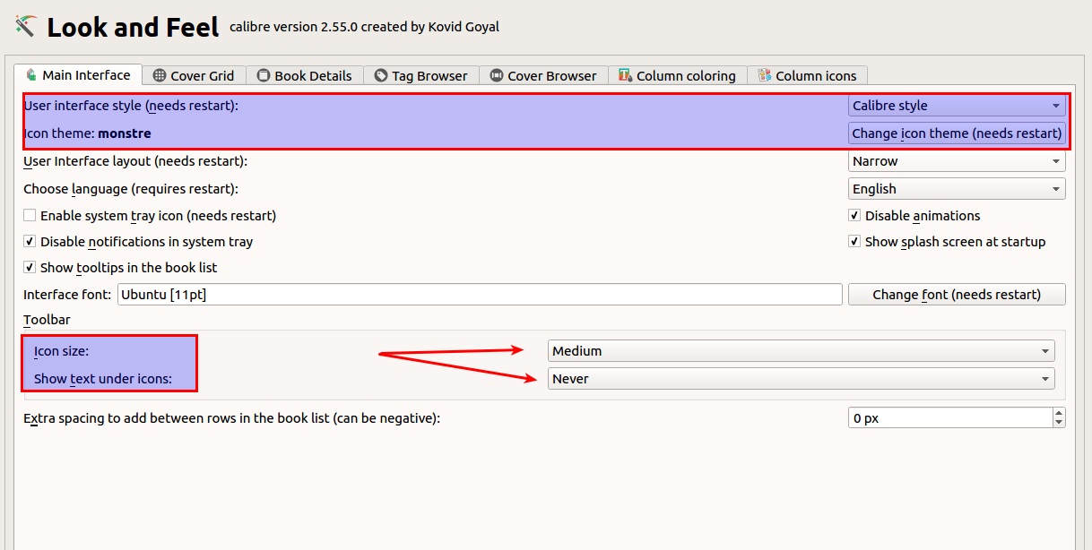Open the Show text under icons dropdown
The height and width of the screenshot is (550, 1092).
click(x=802, y=379)
